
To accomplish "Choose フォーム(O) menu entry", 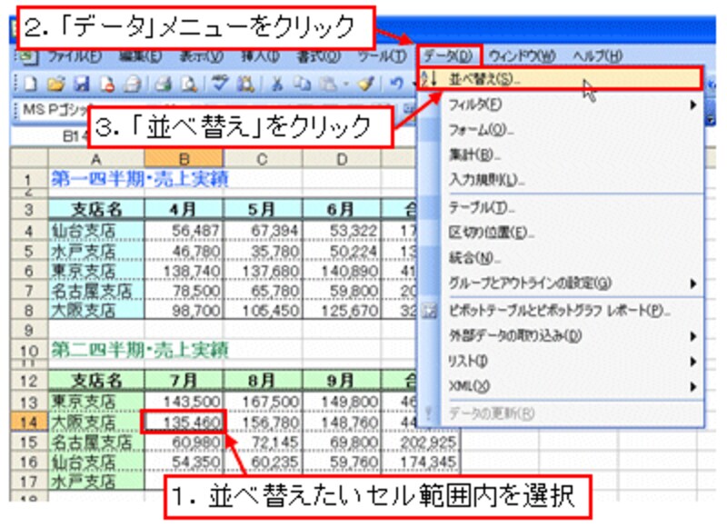I will [561, 130].
